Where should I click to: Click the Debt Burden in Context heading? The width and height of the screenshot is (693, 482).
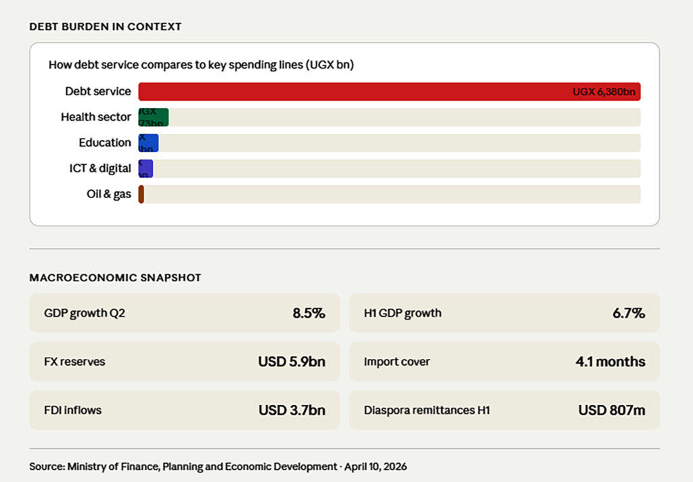(x=105, y=27)
